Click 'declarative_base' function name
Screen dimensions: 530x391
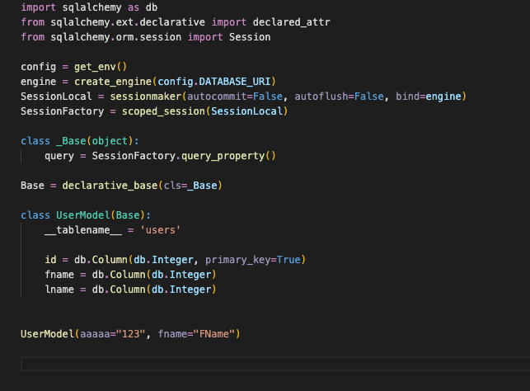pyautogui.click(x=110, y=186)
